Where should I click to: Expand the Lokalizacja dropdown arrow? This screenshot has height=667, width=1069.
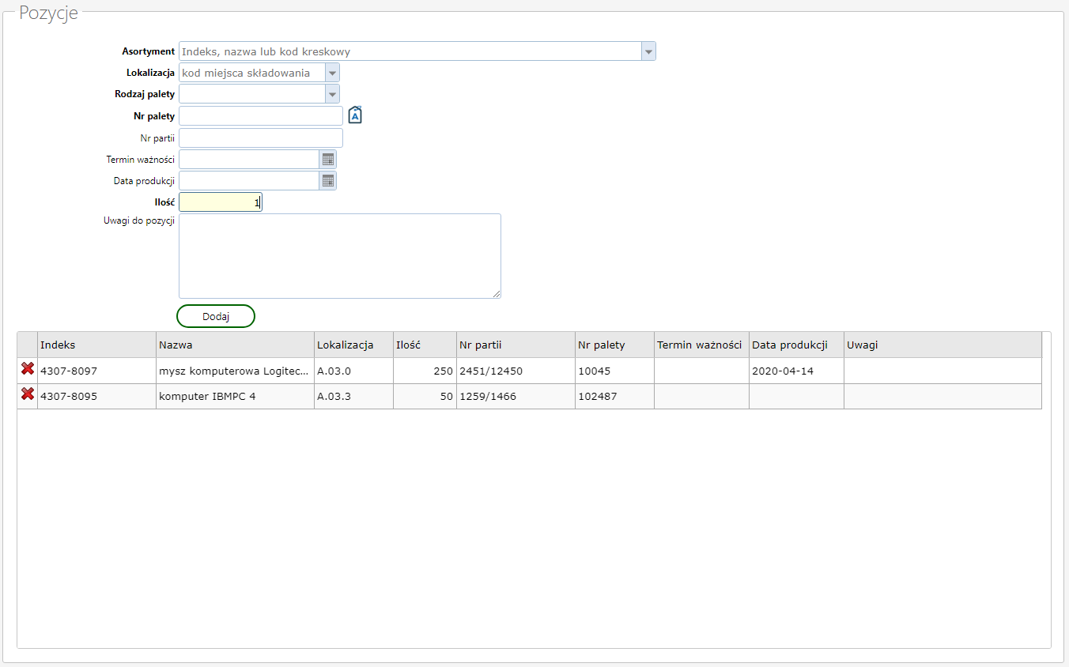tap(332, 73)
